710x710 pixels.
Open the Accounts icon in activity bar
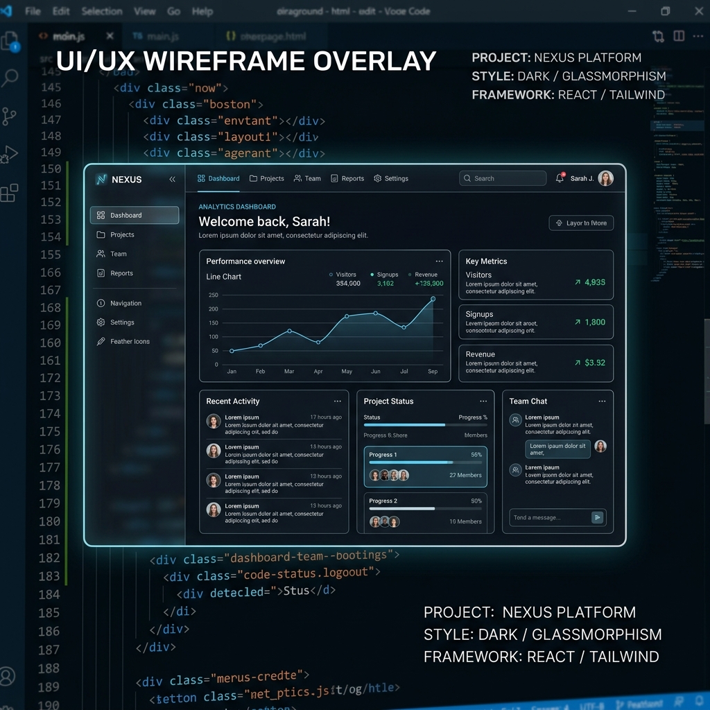8,675
